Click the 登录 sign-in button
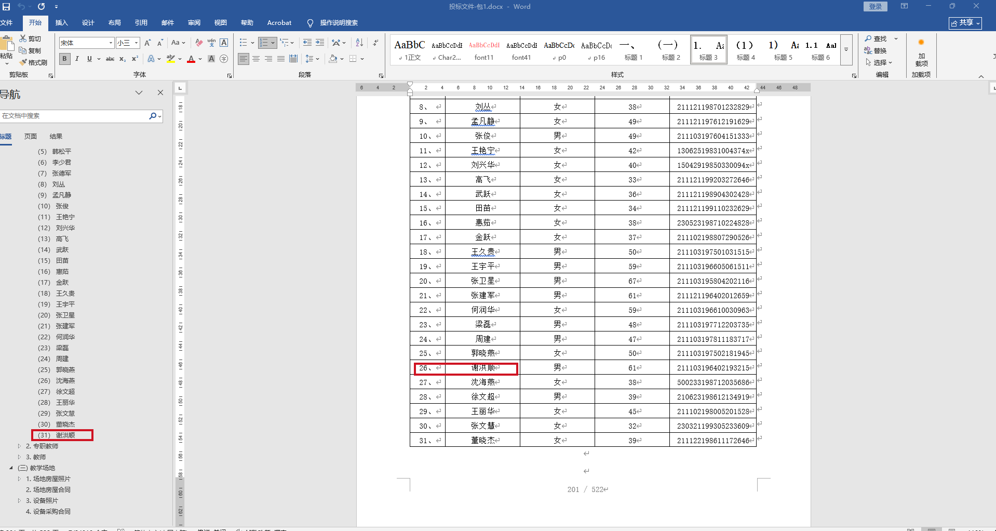 coord(876,7)
